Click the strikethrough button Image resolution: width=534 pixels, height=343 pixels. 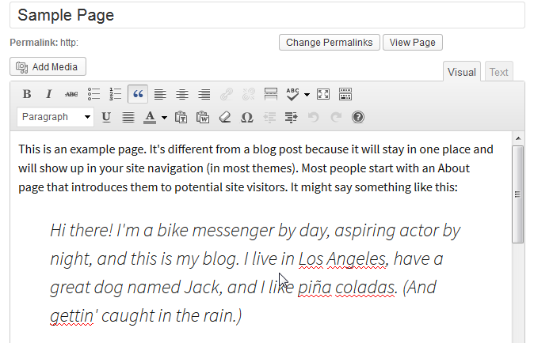pos(71,94)
